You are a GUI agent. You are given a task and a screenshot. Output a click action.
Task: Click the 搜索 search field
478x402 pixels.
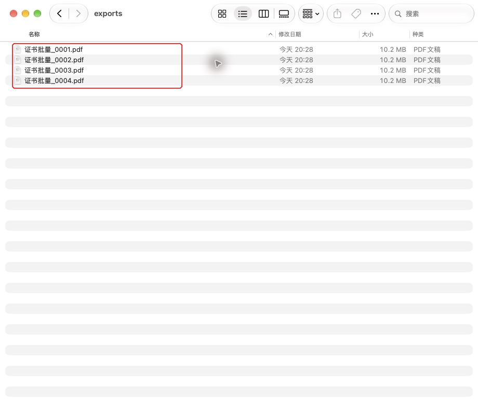coord(431,13)
